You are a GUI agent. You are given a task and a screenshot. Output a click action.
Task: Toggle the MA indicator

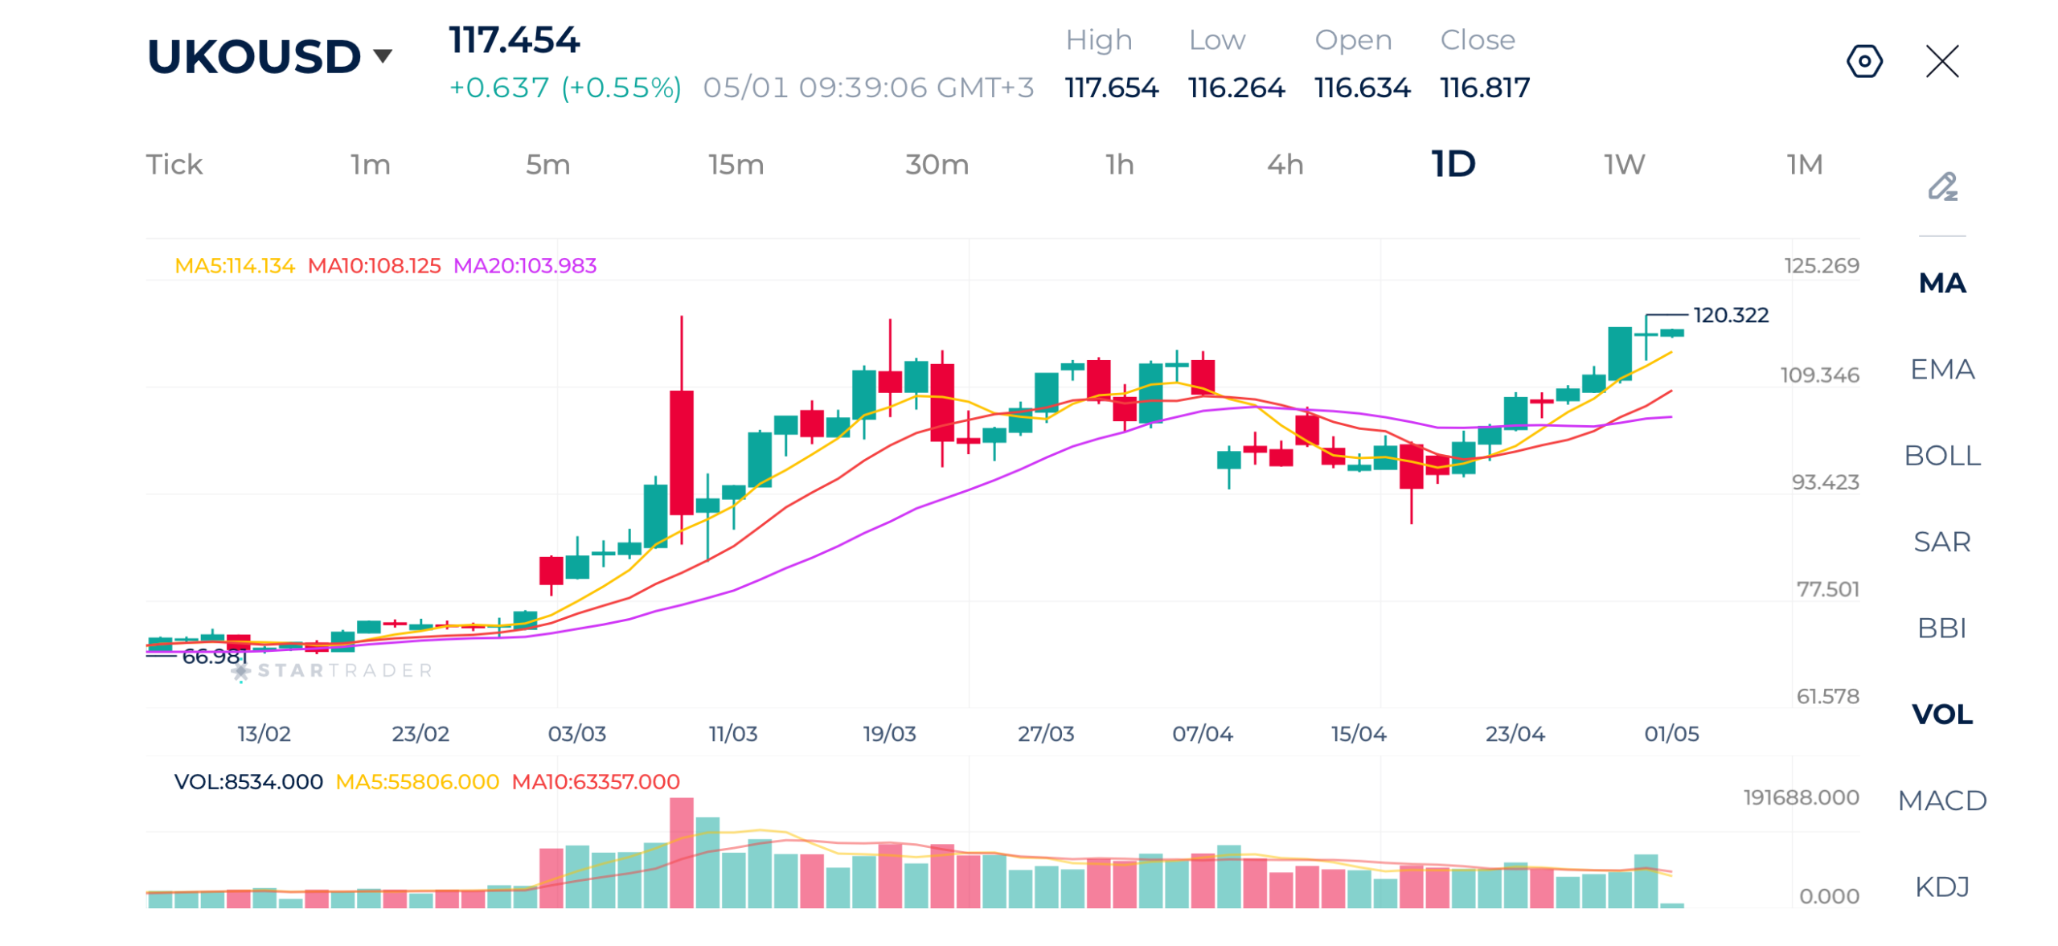[x=1941, y=283]
